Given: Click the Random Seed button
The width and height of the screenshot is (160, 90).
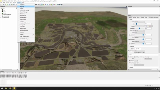Looking at the screenshot, I should [x=148, y=59].
